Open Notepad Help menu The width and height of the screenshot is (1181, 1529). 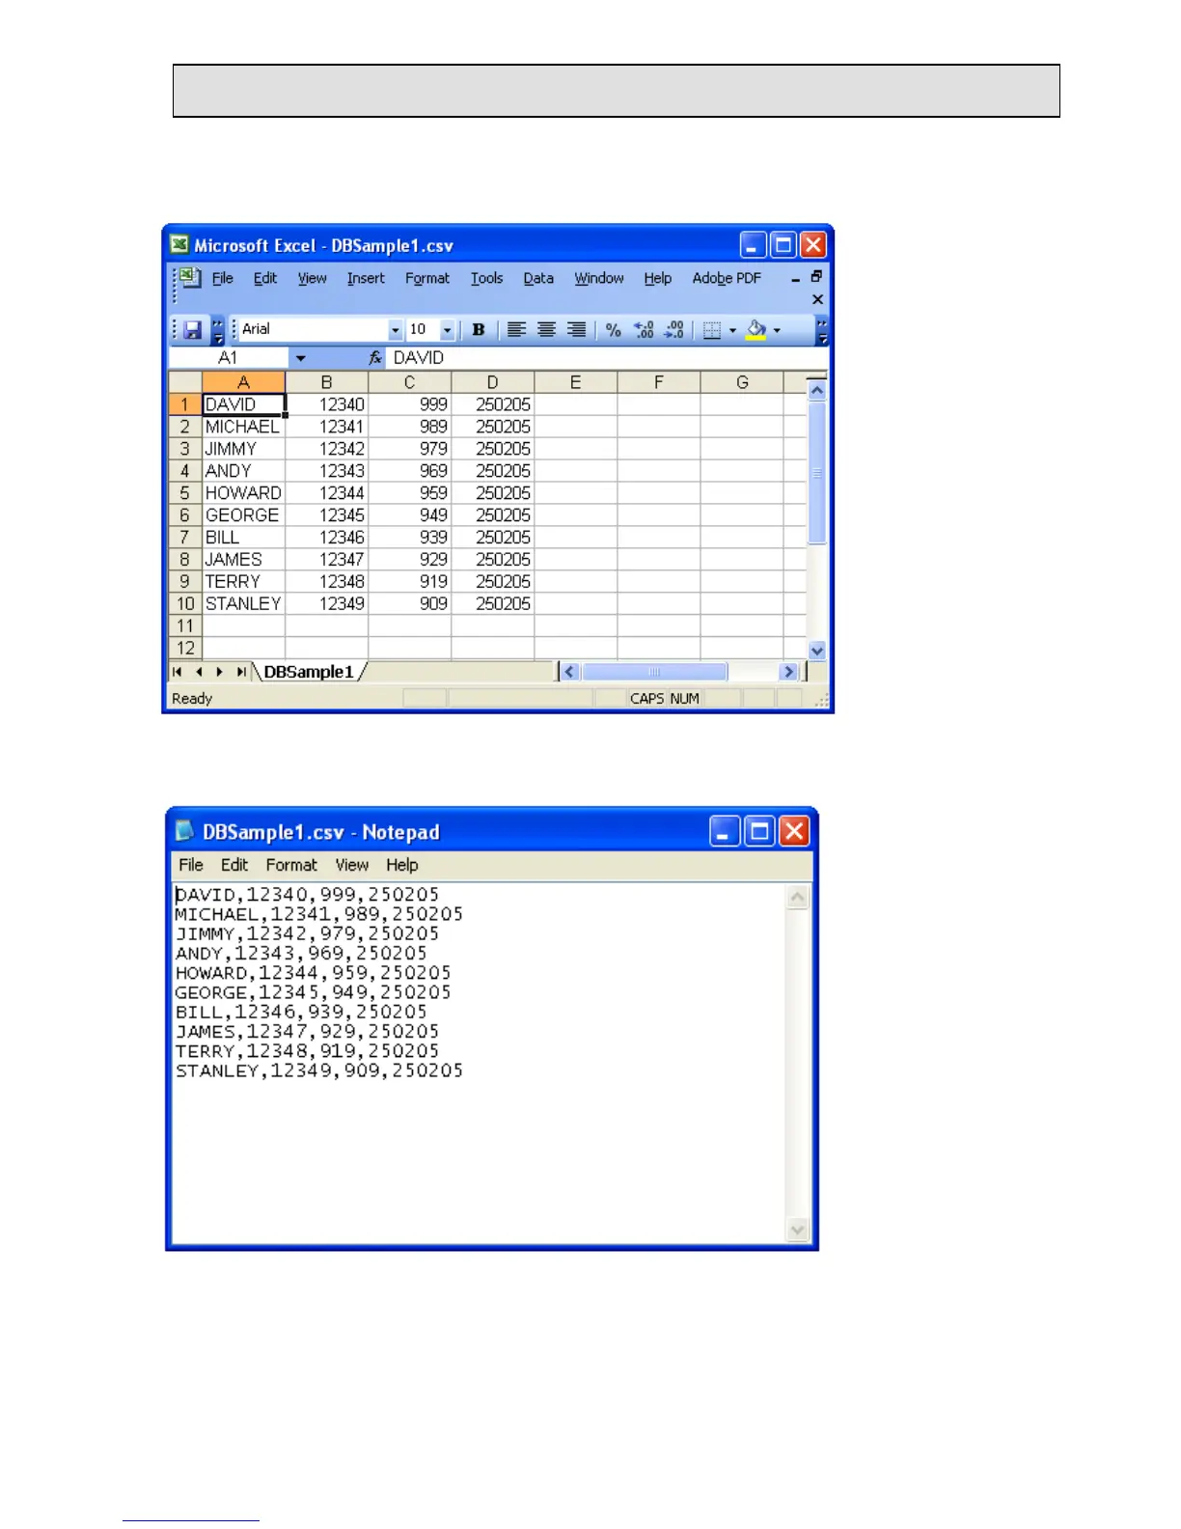point(402,865)
